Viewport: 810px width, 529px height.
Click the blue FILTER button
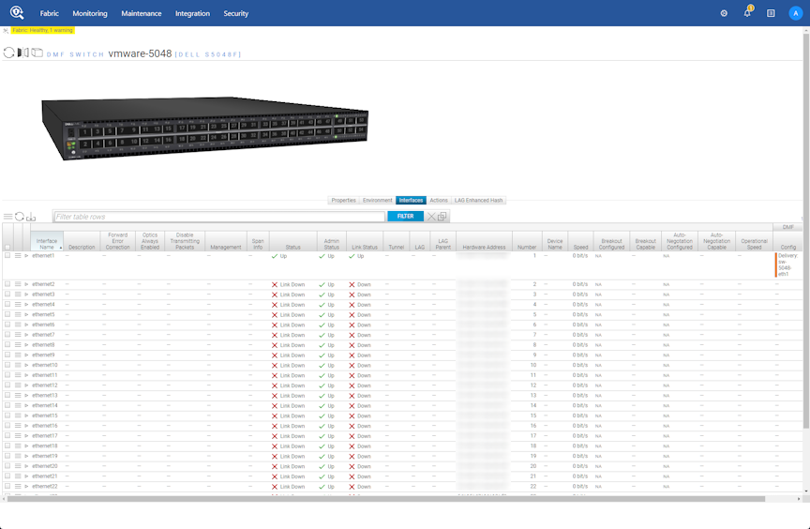tap(406, 217)
